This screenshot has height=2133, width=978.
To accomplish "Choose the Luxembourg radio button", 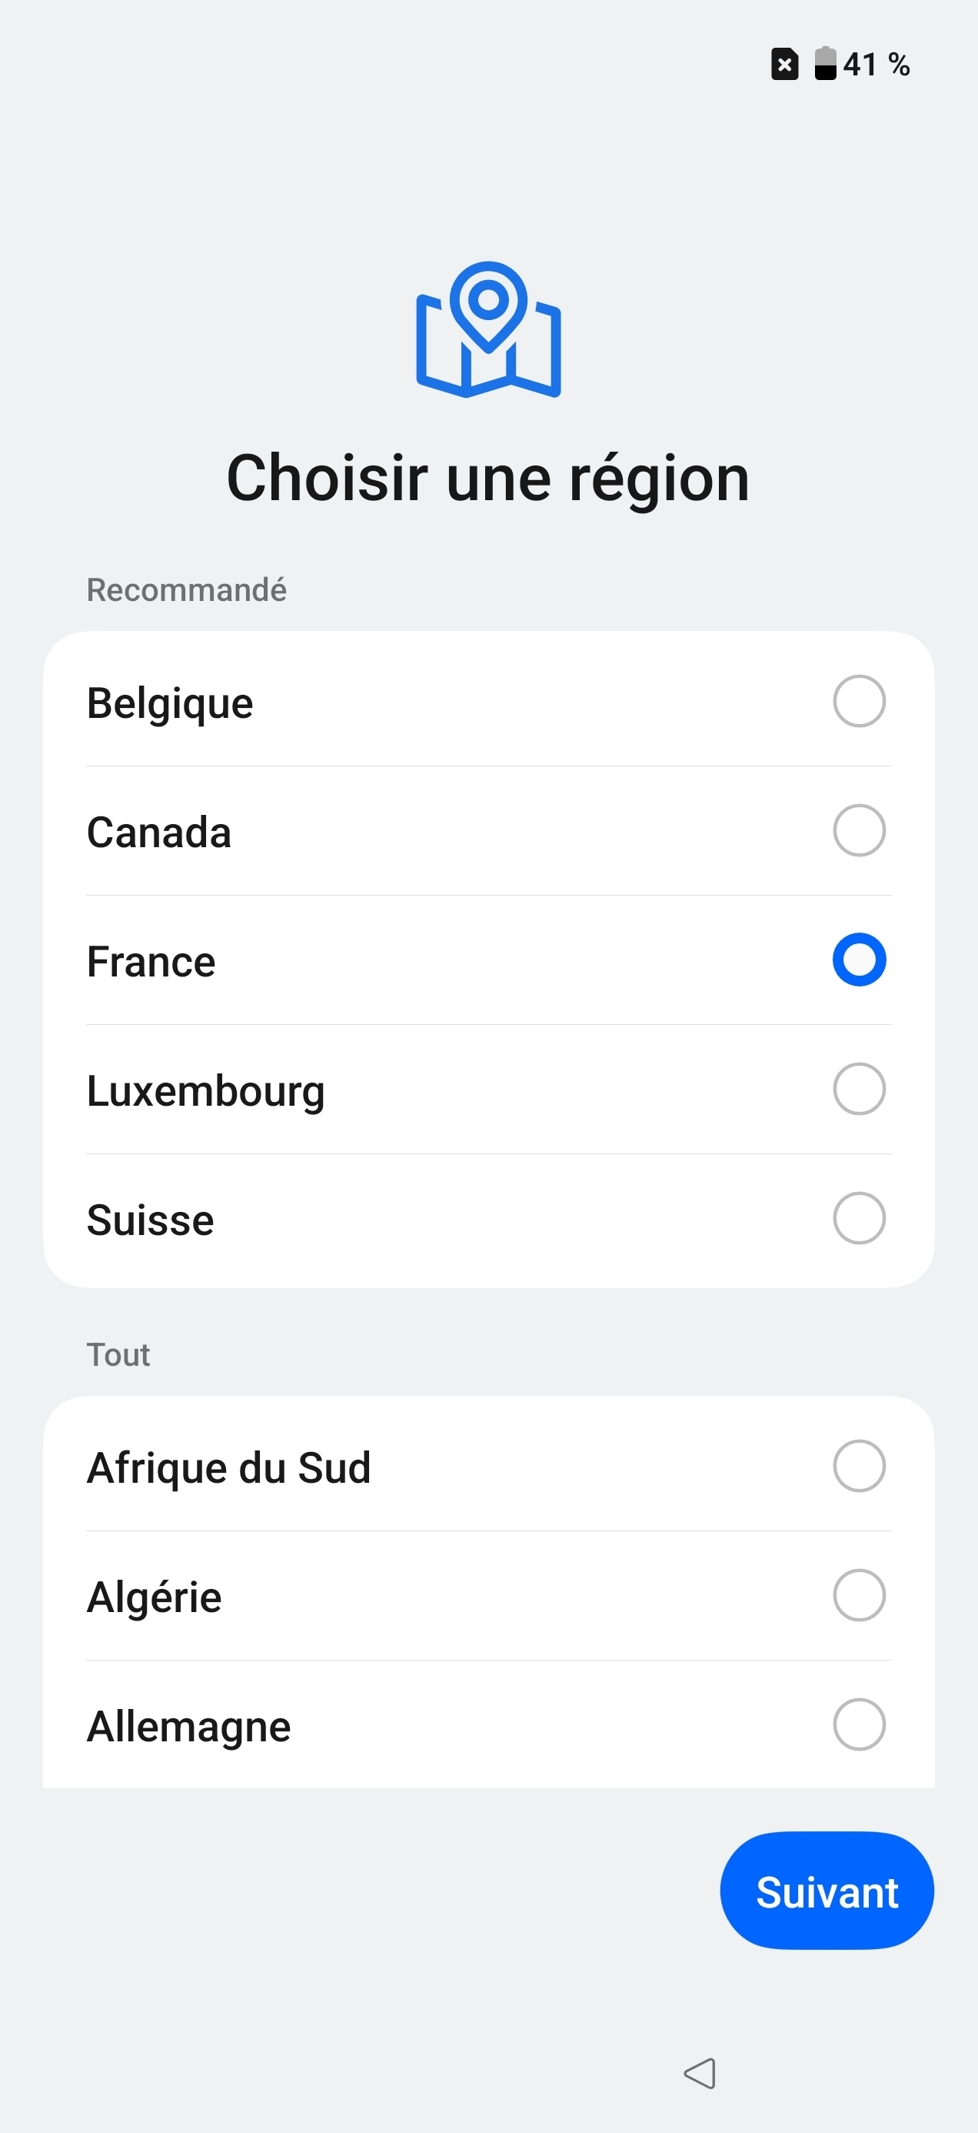I will click(859, 1089).
